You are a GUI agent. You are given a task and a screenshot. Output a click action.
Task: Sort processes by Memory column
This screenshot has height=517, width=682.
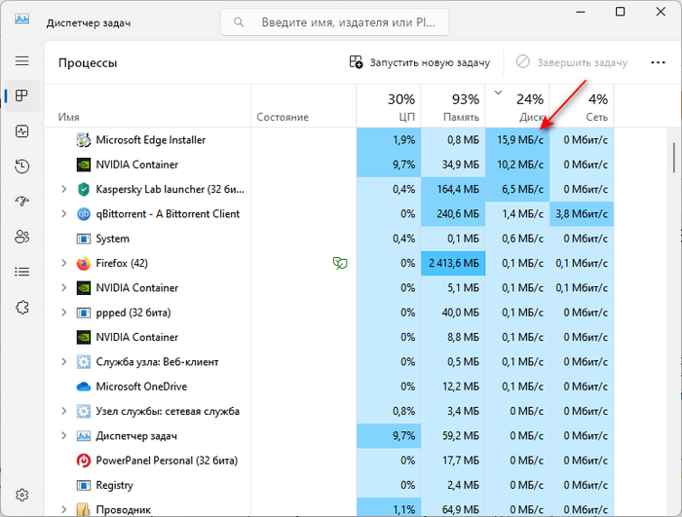[x=453, y=107]
